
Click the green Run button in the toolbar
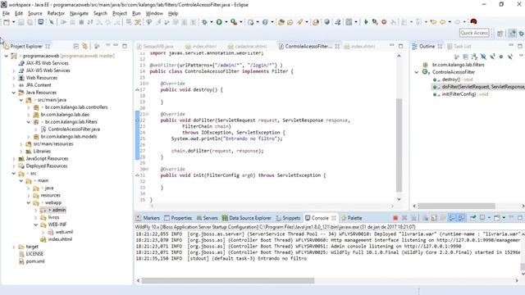click(x=219, y=22)
